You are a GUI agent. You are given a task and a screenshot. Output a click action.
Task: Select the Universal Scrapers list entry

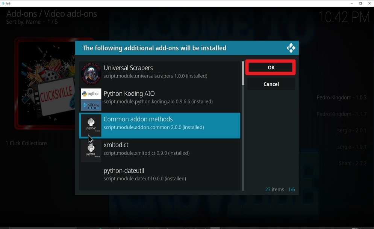pyautogui.click(x=159, y=74)
